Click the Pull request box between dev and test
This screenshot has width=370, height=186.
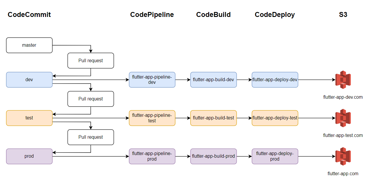click(91, 99)
